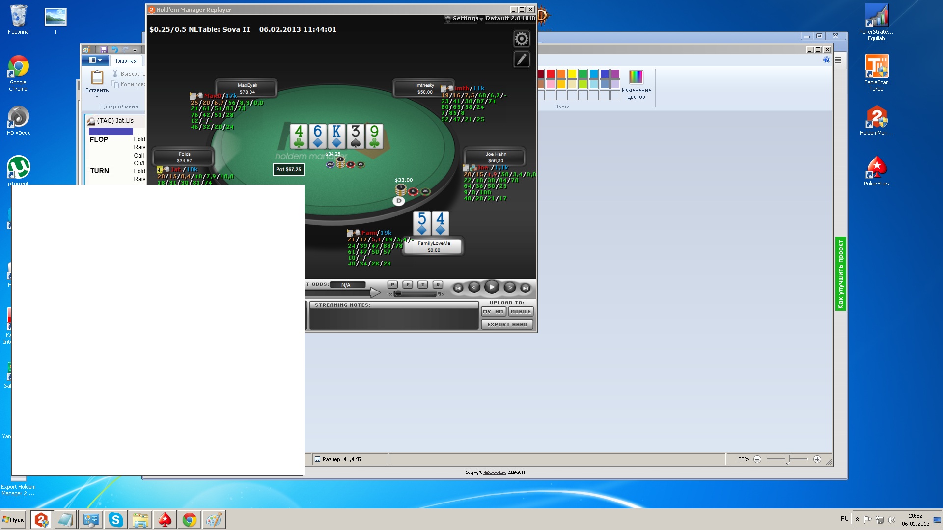Redo the action in Paint toolbar
This screenshot has width=943, height=530.
coord(126,50)
